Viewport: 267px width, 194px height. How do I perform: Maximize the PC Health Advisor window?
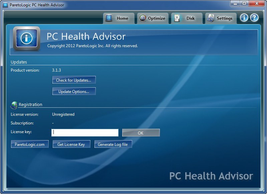tap(244, 4)
